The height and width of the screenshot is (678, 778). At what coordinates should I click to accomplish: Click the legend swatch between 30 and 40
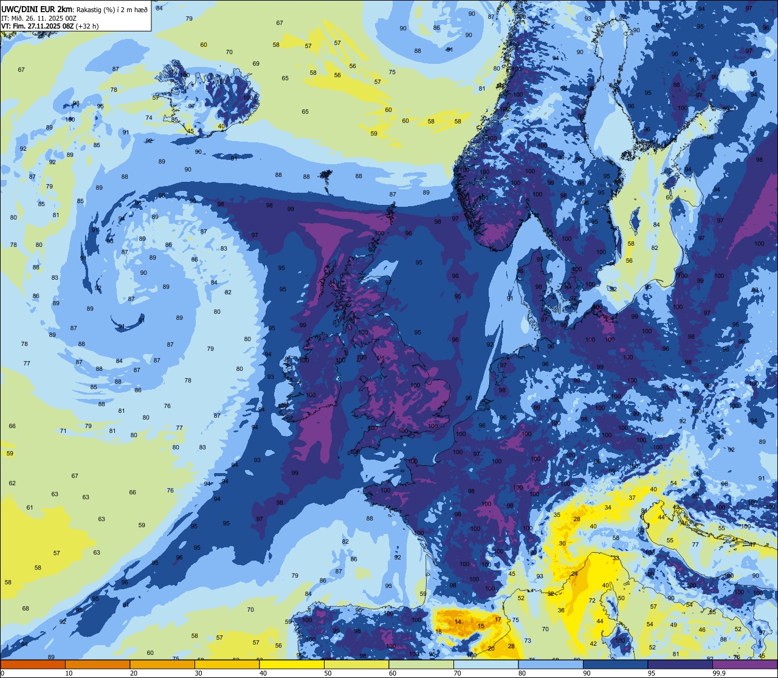227,664
